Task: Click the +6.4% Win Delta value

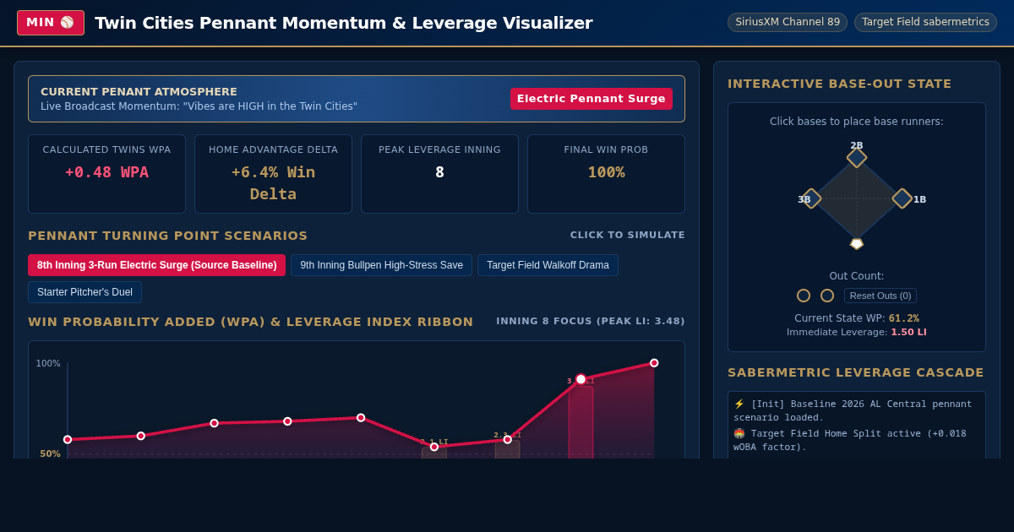Action: click(273, 182)
